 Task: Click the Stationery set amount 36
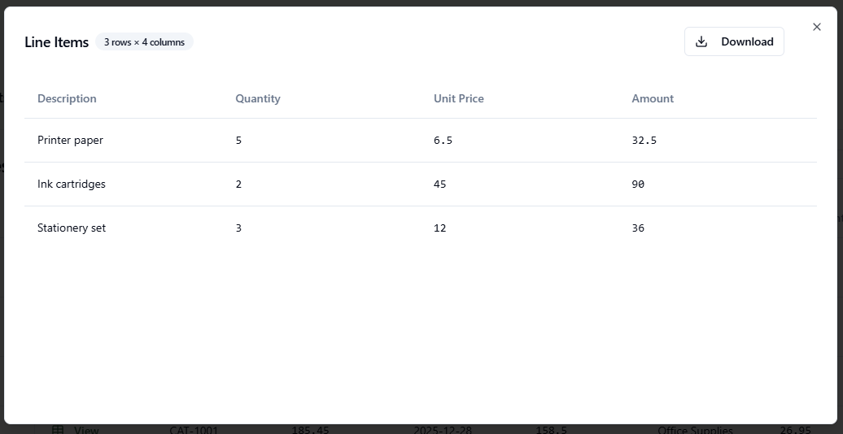tap(638, 228)
